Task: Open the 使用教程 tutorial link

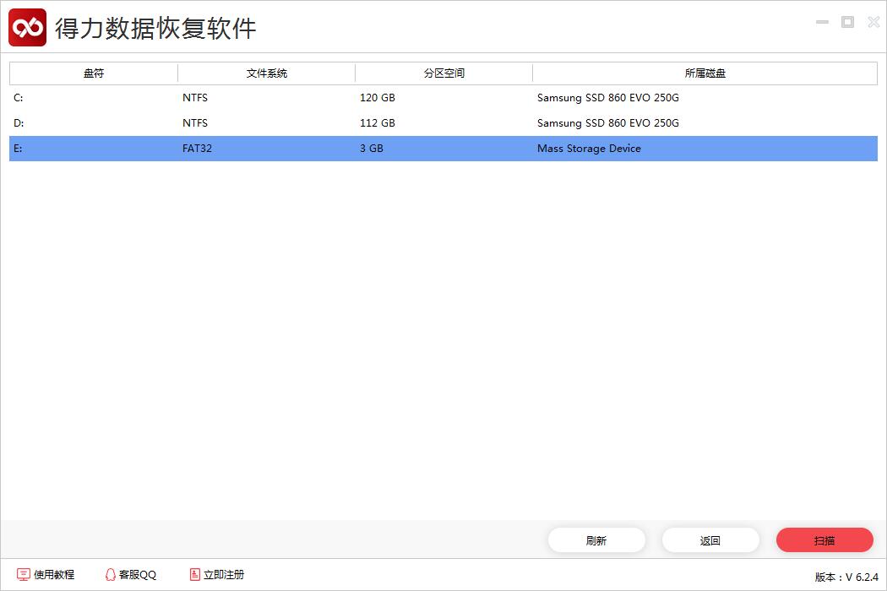Action: click(52, 574)
